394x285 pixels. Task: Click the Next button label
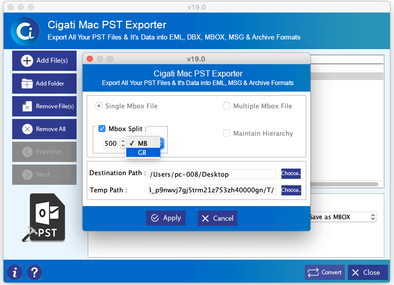coord(43,174)
